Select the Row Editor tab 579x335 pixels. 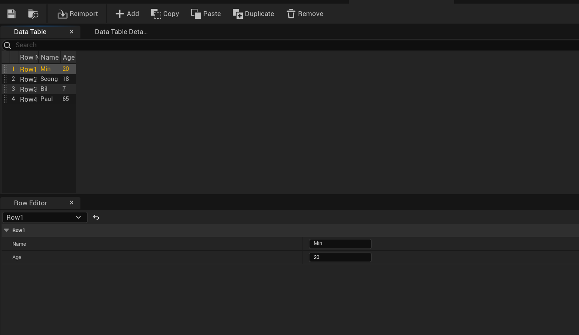point(30,203)
